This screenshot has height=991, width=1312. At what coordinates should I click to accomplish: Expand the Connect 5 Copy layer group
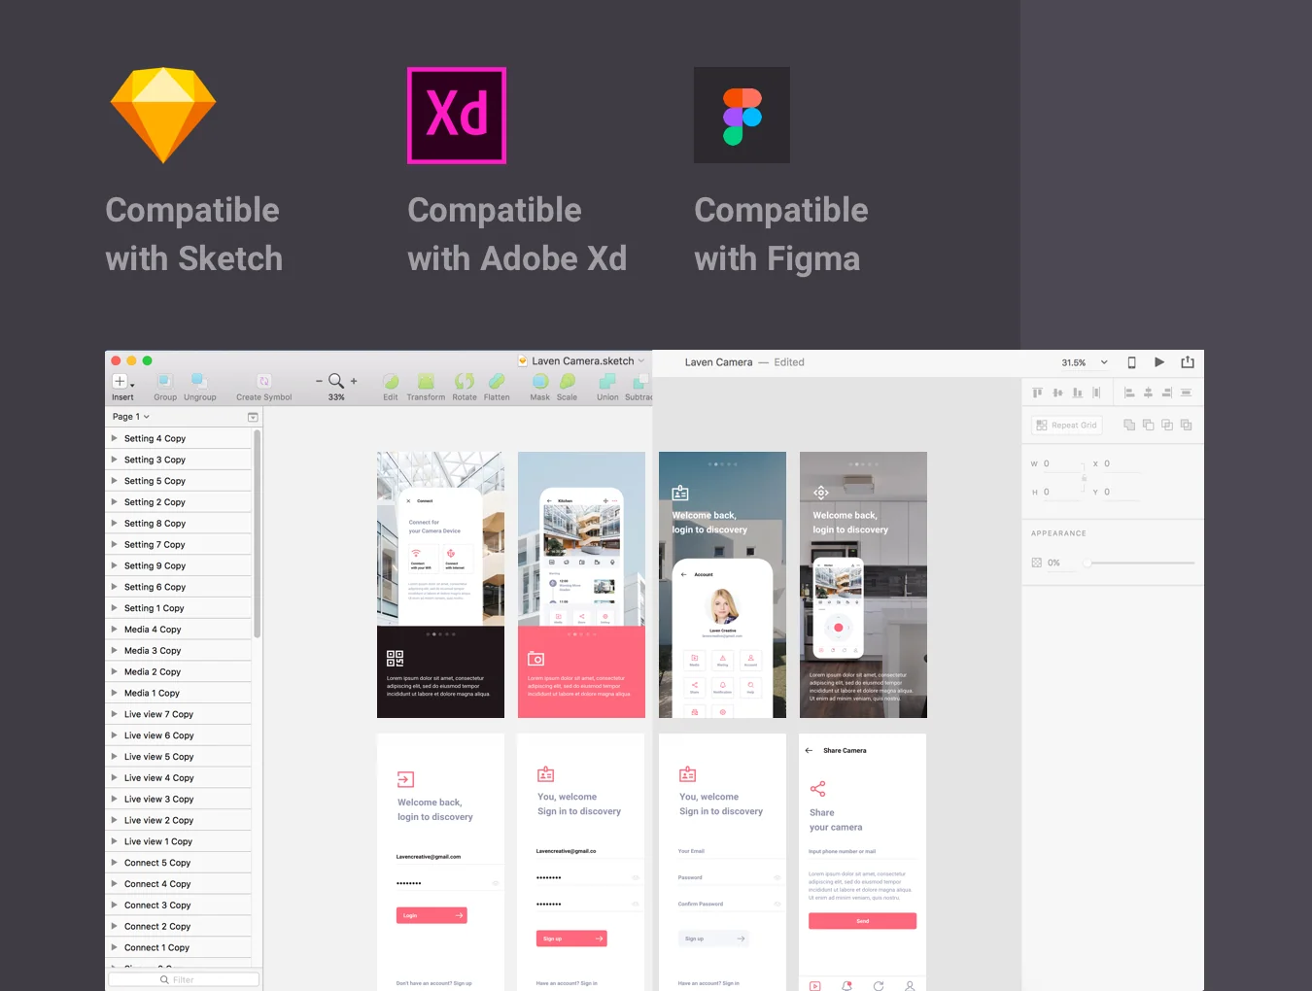(x=115, y=863)
